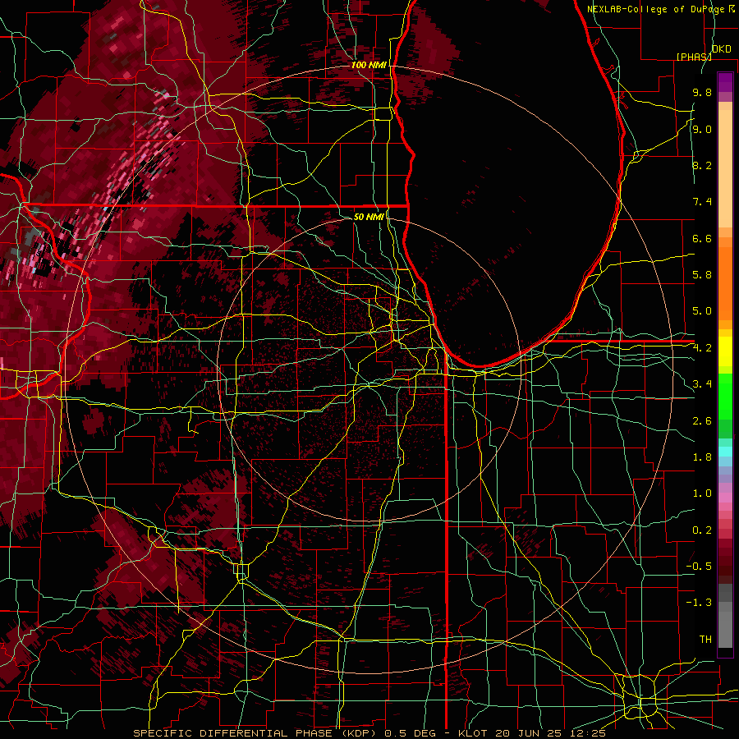Click the 7.4 value on the color scale

(x=702, y=202)
